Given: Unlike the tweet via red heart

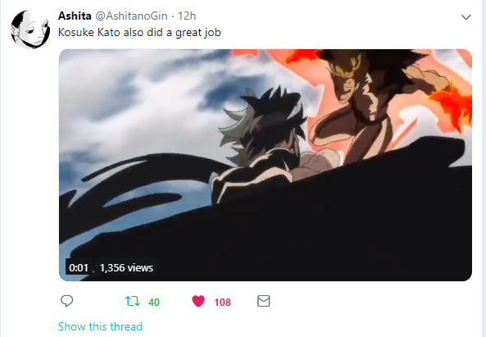Looking at the screenshot, I should tap(198, 301).
